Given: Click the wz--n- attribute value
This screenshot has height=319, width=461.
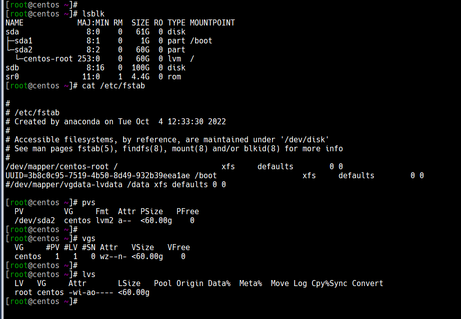Looking at the screenshot, I should click(113, 257).
